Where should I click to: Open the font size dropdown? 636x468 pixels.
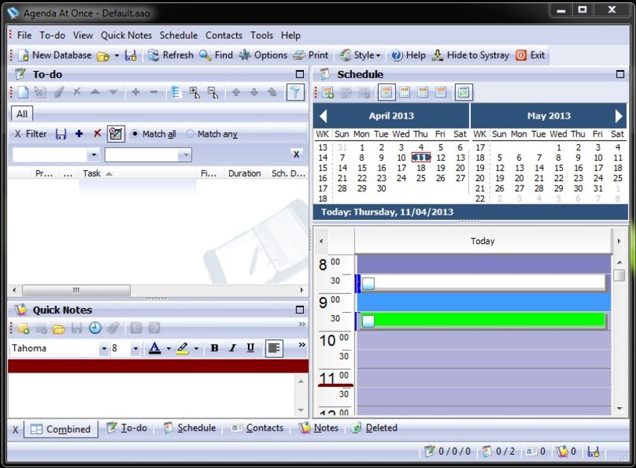136,348
